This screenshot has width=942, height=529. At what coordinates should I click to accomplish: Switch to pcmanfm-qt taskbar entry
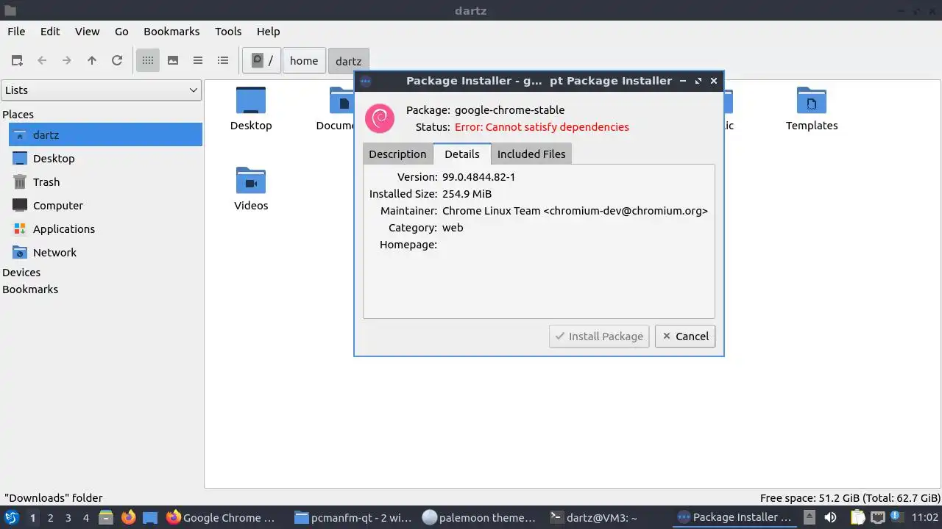[353, 517]
